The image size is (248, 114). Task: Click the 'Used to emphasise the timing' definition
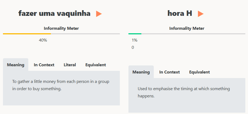click(x=184, y=92)
